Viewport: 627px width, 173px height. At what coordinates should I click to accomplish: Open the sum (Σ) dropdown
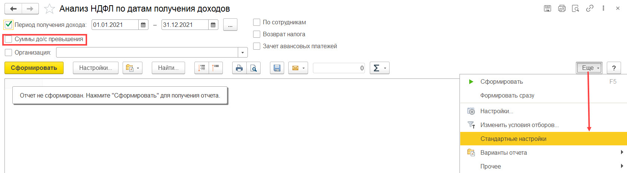click(x=379, y=68)
